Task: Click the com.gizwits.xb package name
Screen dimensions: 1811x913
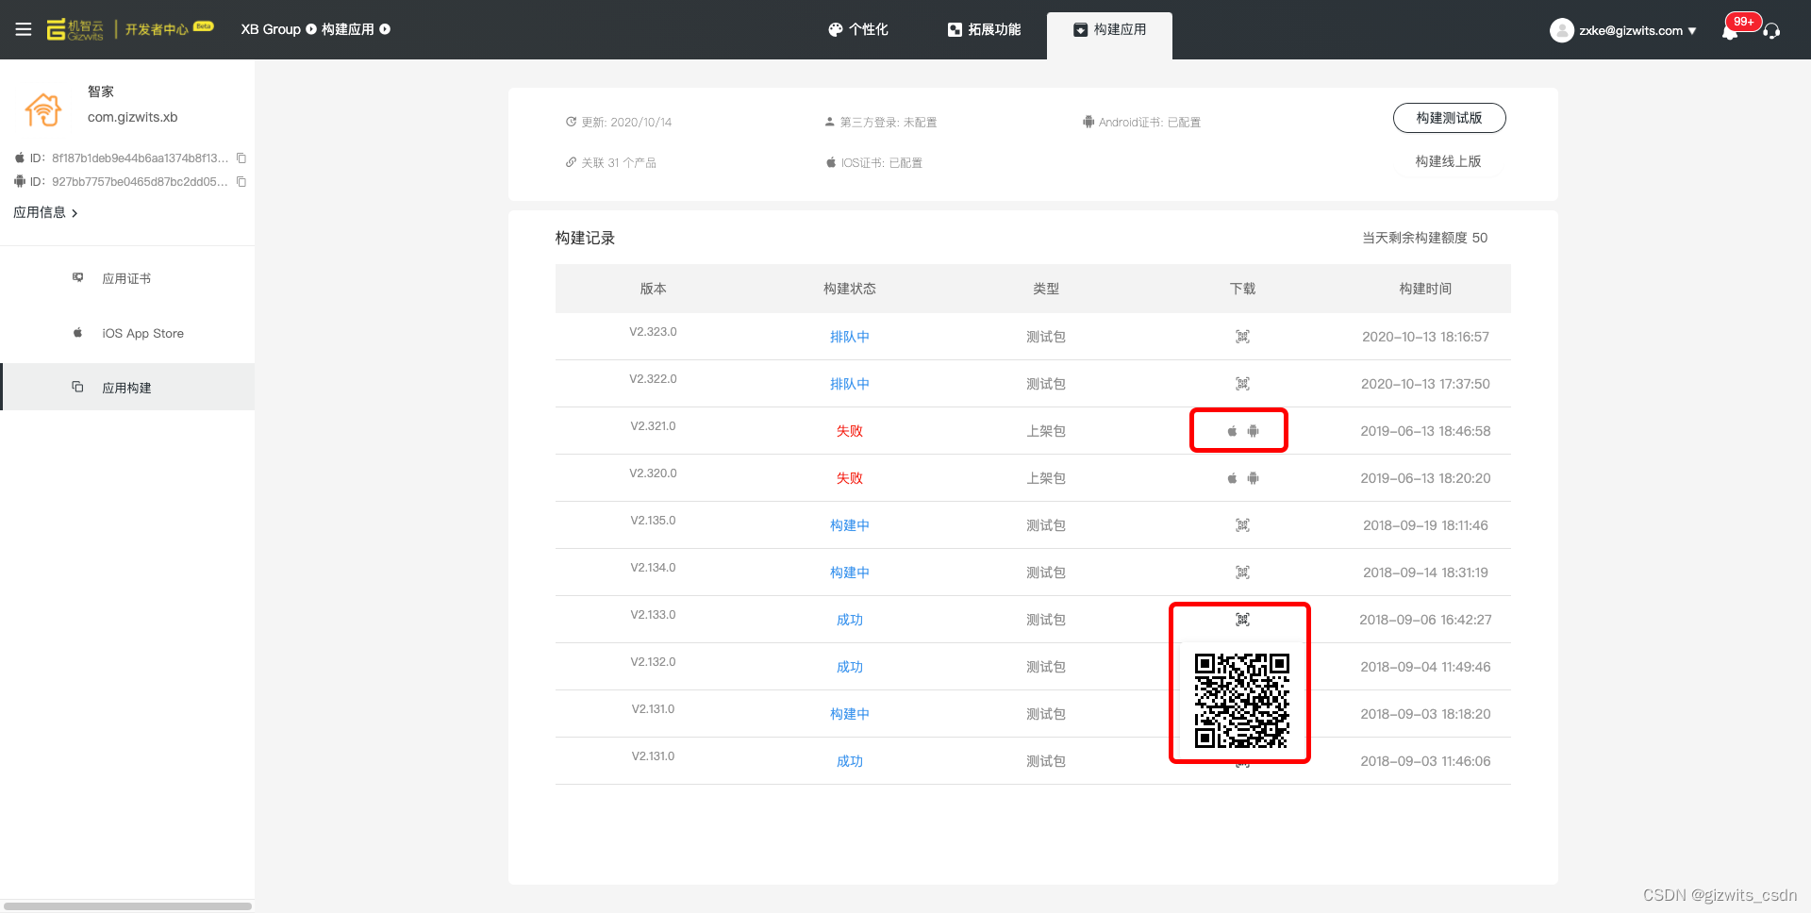Action: pos(133,117)
